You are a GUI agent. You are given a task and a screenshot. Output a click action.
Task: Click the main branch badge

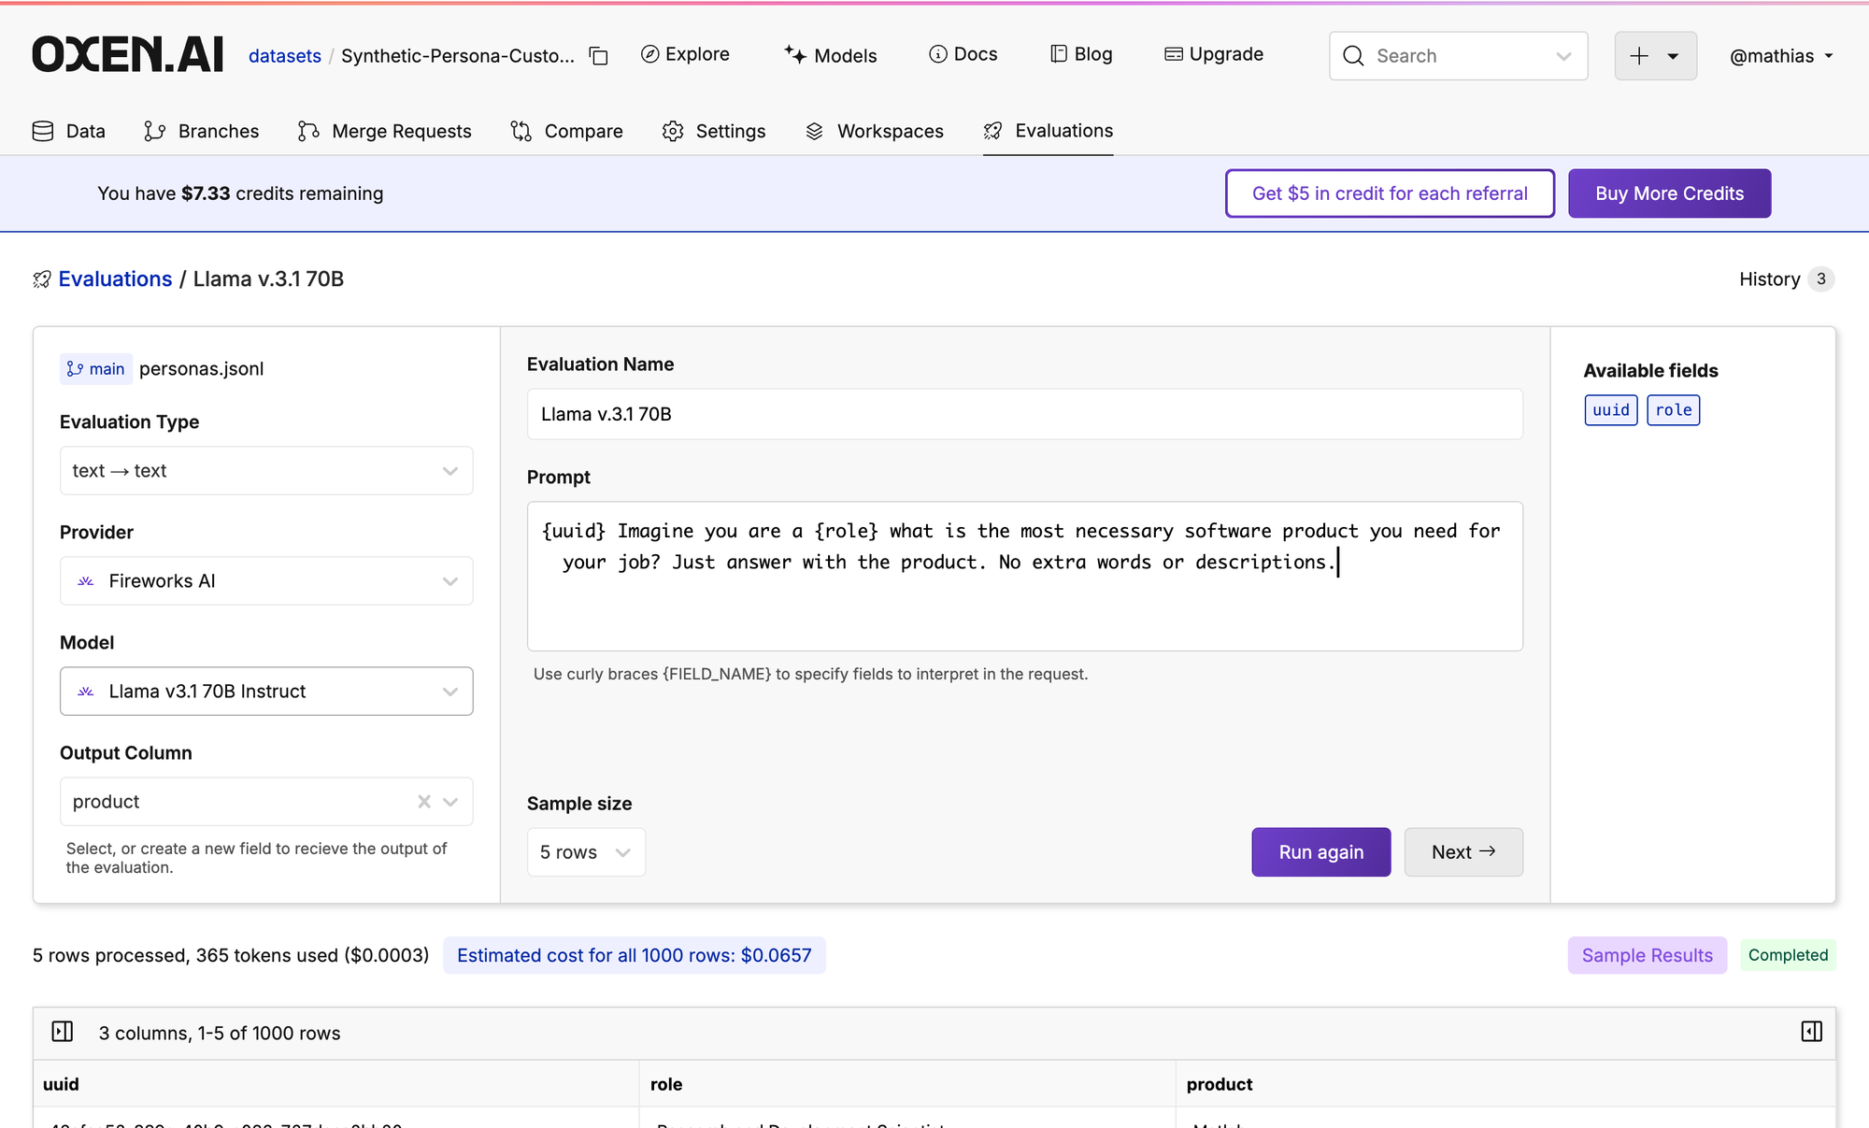pyautogui.click(x=96, y=369)
